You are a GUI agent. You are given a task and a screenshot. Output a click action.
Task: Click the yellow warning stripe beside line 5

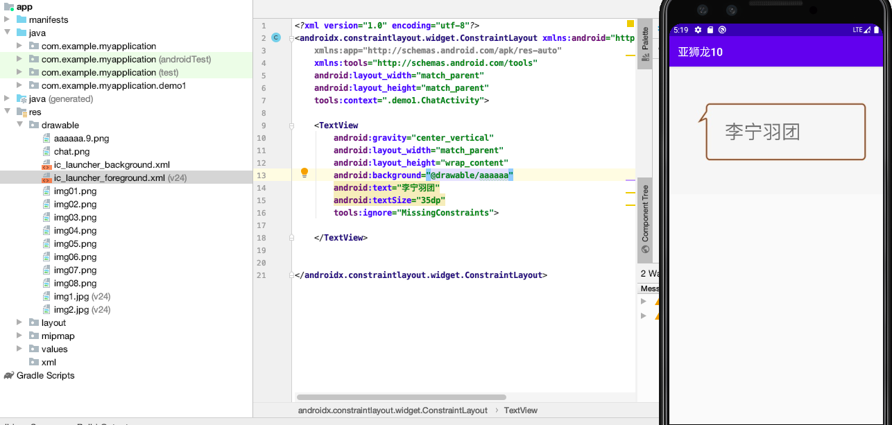pyautogui.click(x=631, y=54)
